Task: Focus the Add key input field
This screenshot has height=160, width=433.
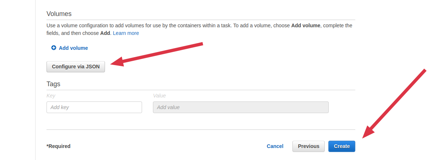Action: pos(94,107)
